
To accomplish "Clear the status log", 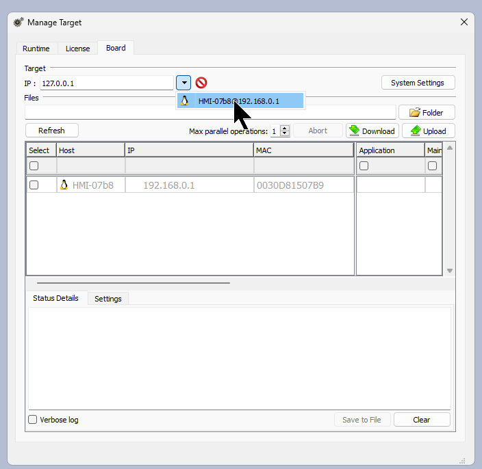I will tap(422, 420).
